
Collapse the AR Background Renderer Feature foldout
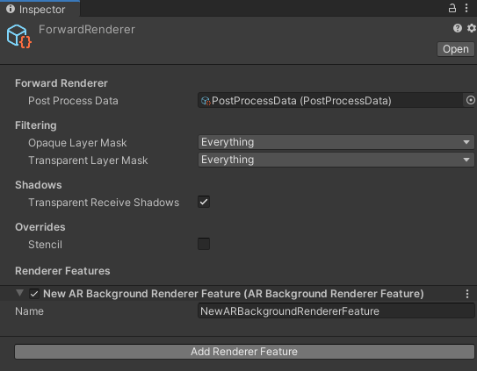pos(20,293)
